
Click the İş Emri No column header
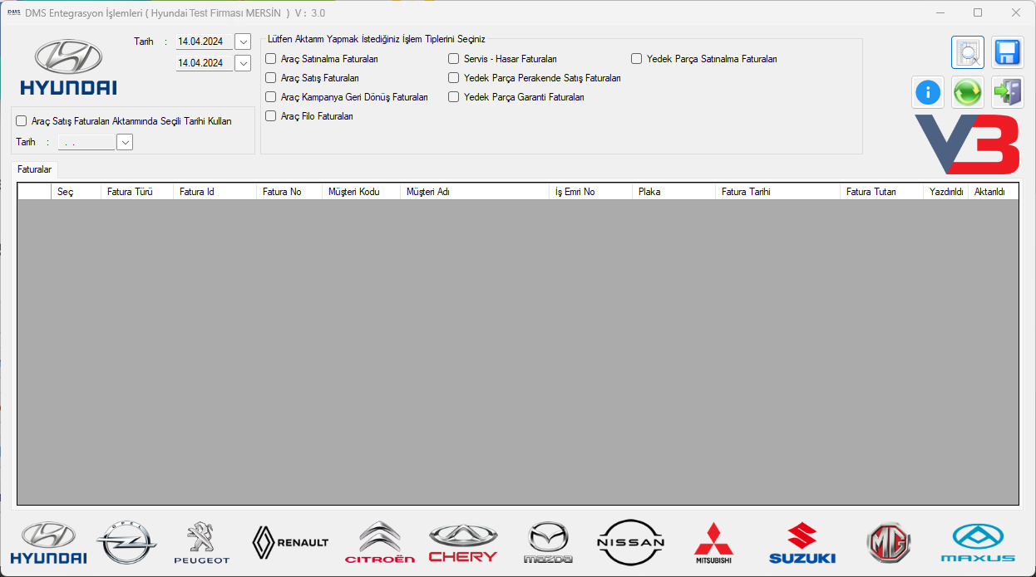tap(590, 192)
